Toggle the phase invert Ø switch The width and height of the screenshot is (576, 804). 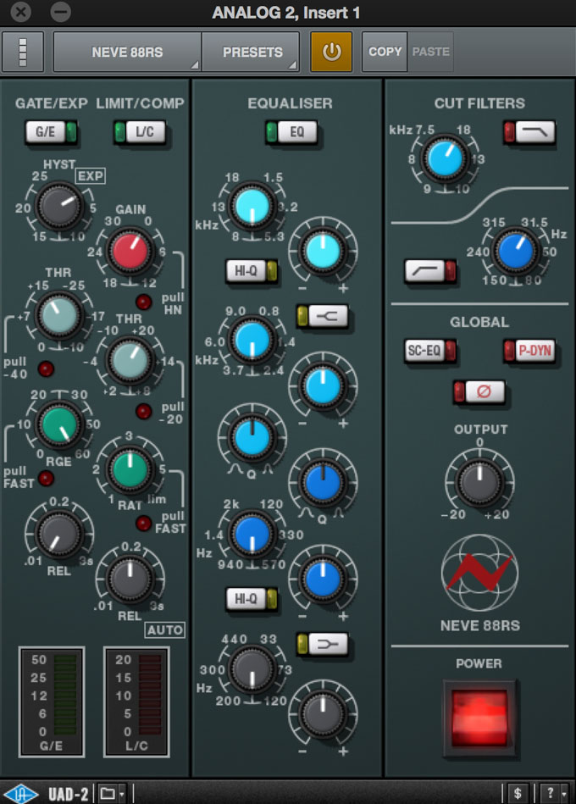tap(479, 391)
